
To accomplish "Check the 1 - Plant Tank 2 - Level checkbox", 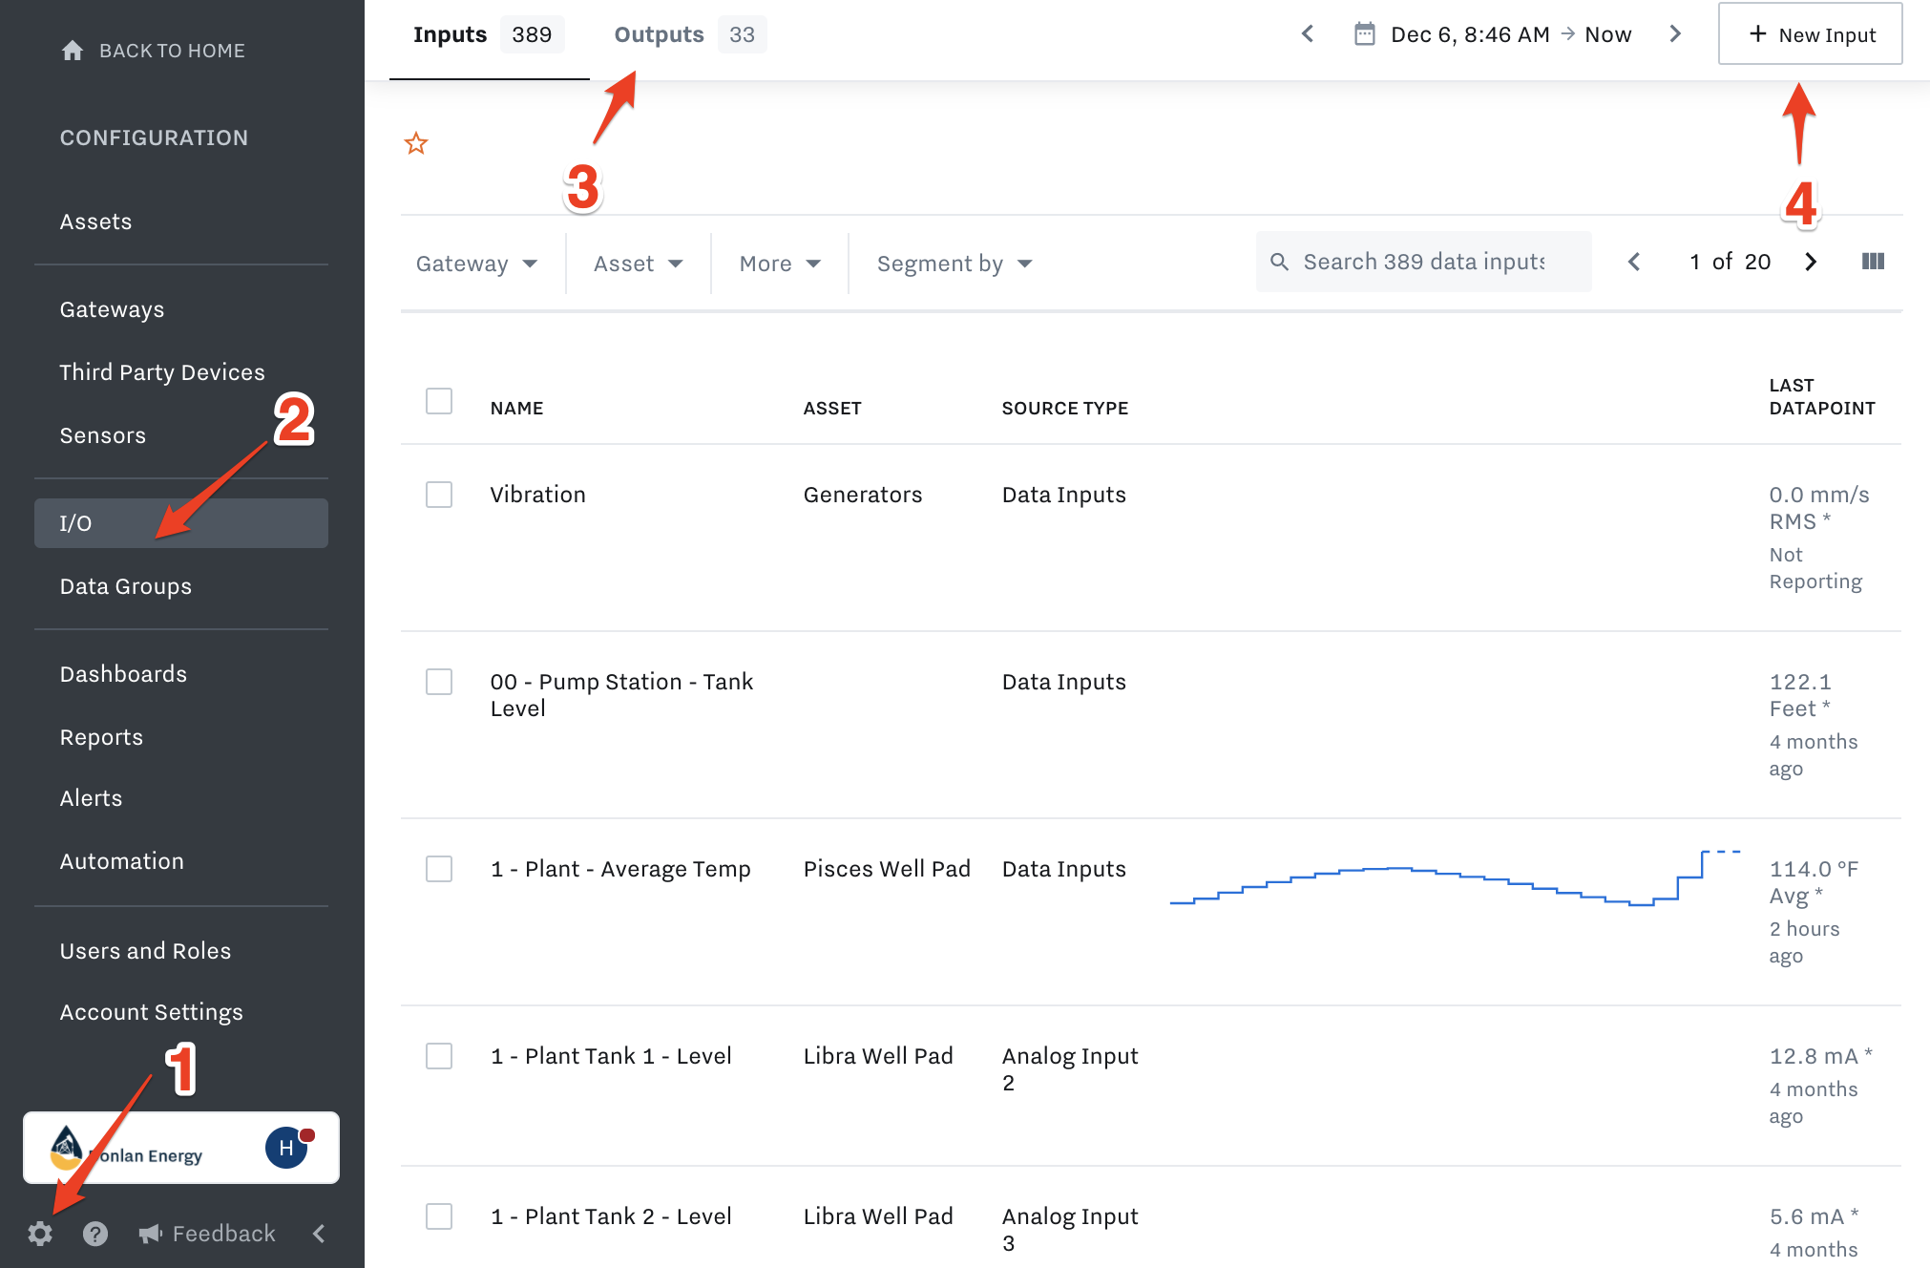I will (439, 1216).
